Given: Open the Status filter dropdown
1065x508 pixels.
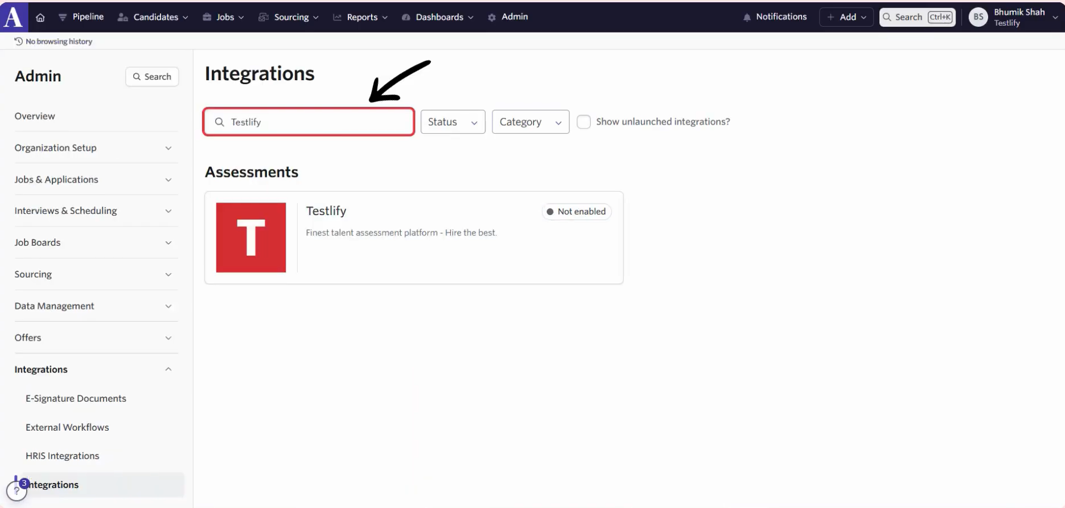Looking at the screenshot, I should [x=453, y=122].
